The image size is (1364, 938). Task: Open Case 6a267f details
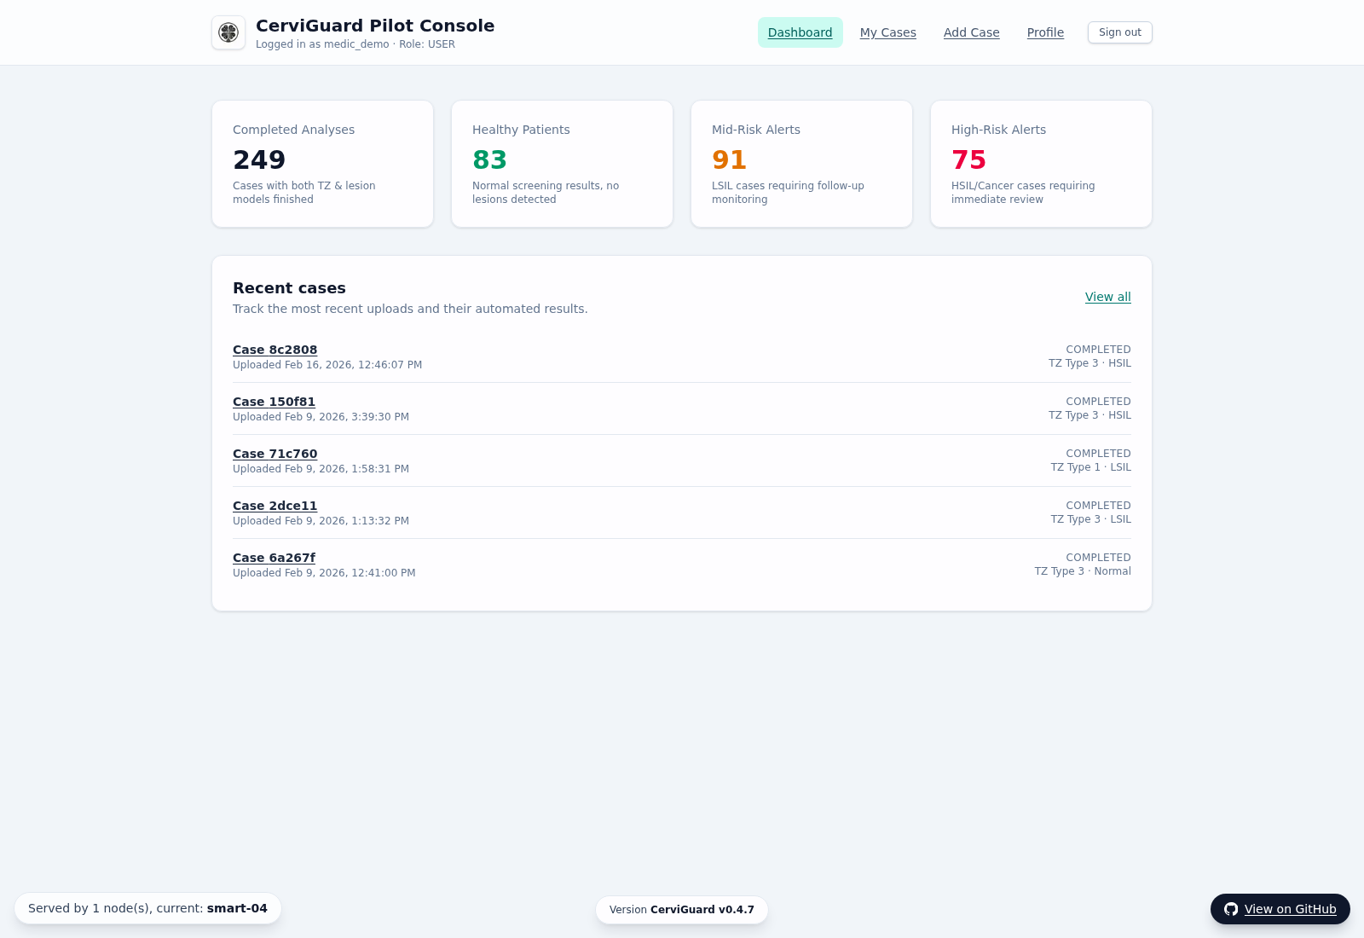(x=274, y=558)
